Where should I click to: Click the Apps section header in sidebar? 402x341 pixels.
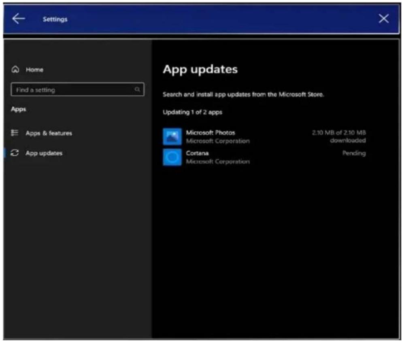[19, 109]
